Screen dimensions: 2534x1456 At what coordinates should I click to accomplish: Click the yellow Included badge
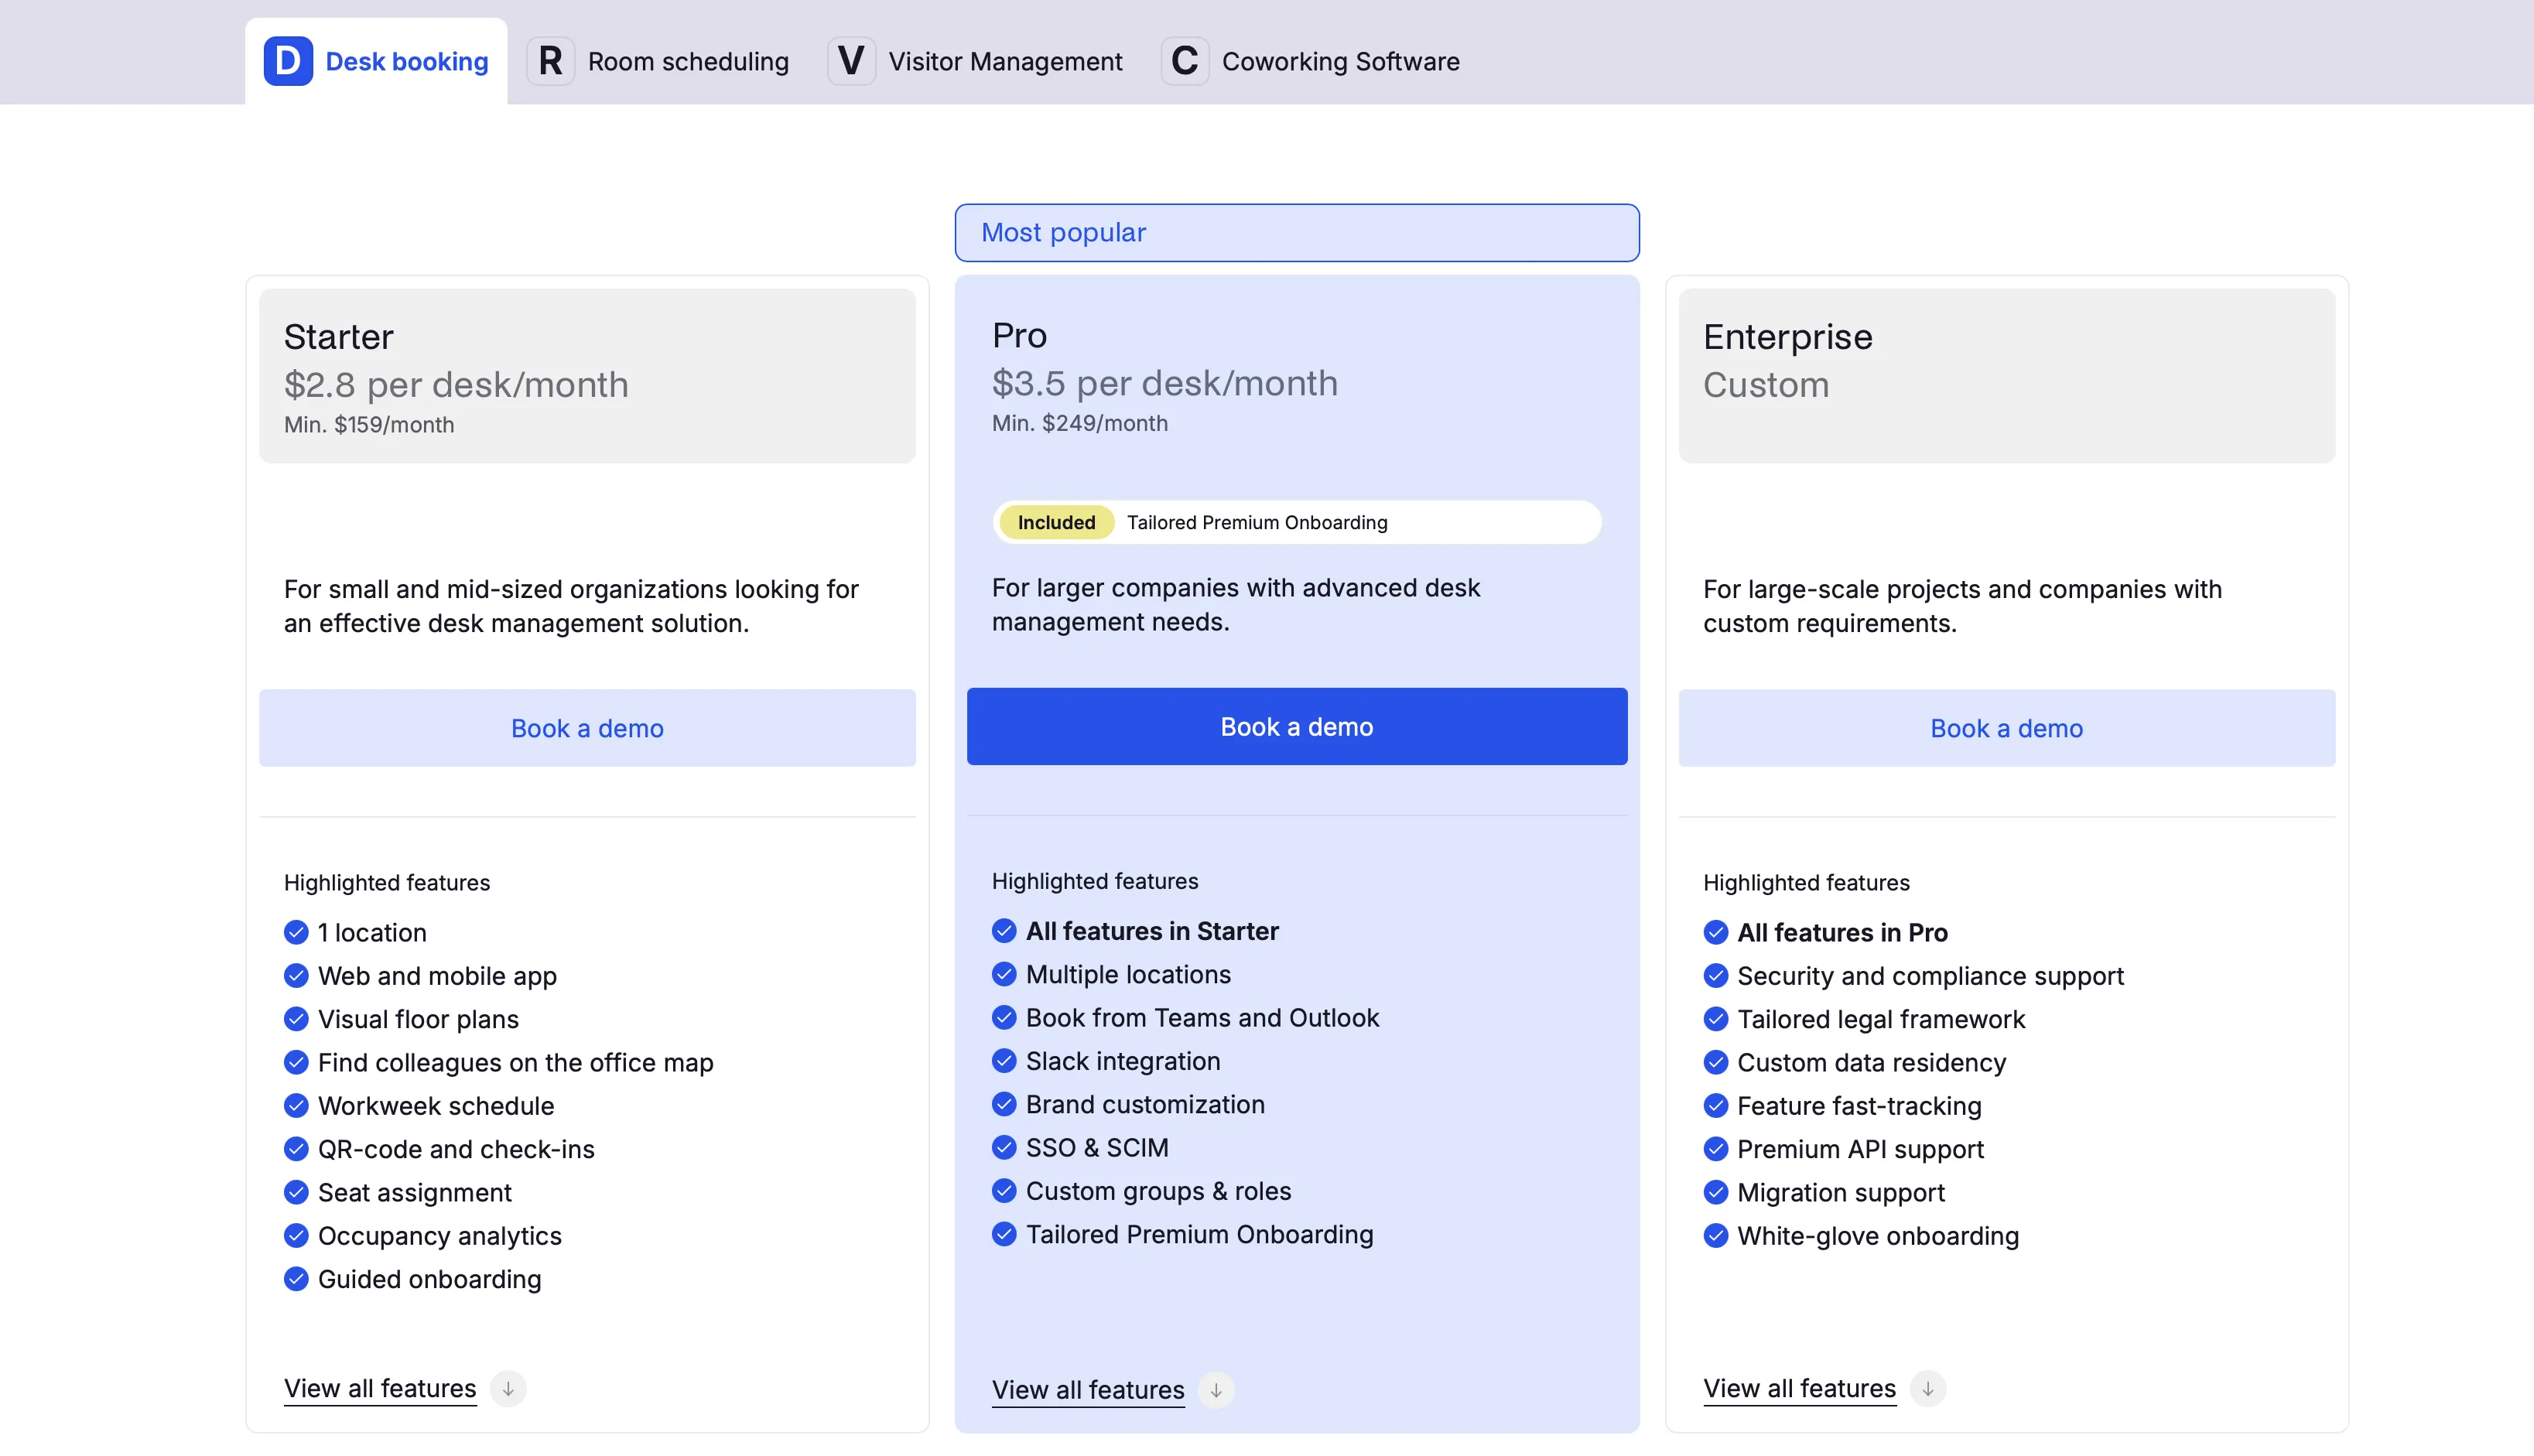coord(1056,522)
